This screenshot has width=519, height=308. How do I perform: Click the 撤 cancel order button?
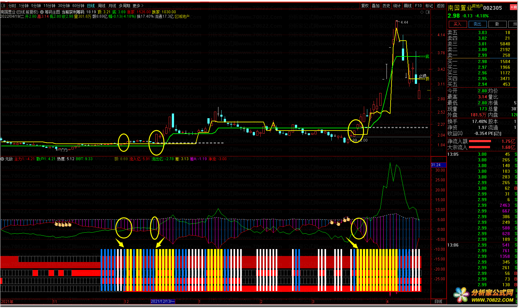pos(497,24)
